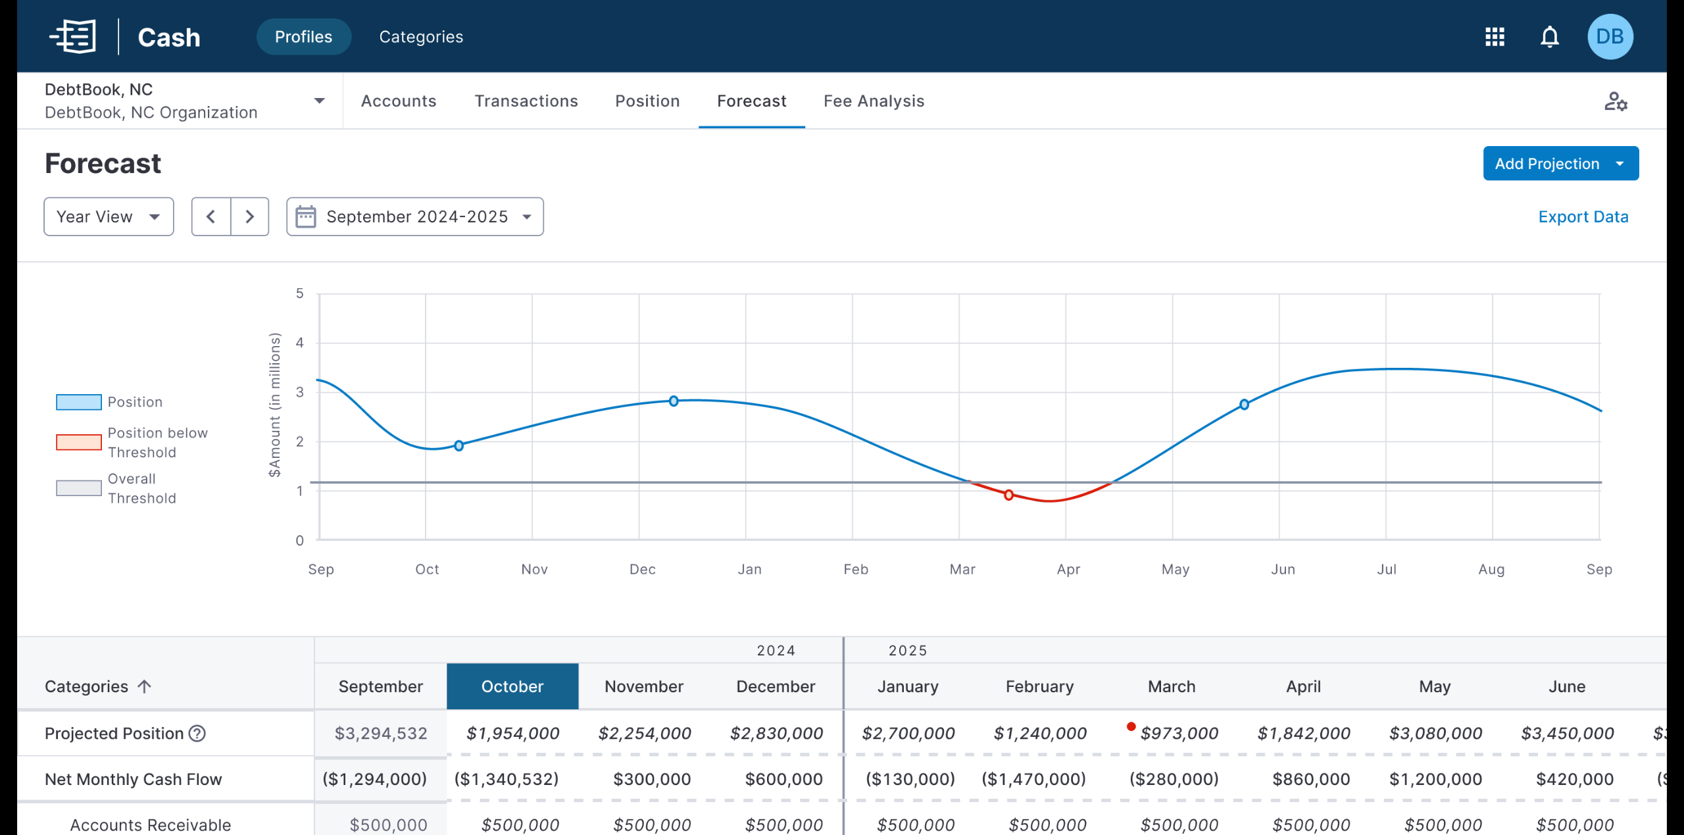This screenshot has height=835, width=1684.
Task: Toggle Position below Threshold legend item
Action: tap(79, 442)
